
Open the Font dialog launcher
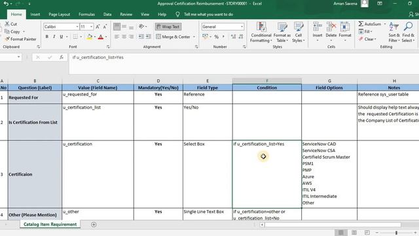tap(108, 47)
